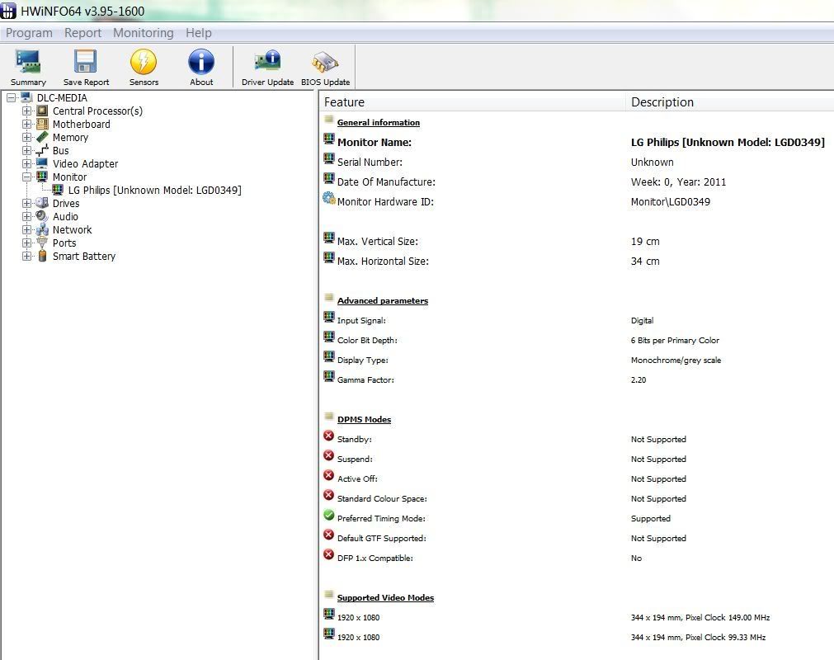Click the LG Philips monitor icon in tree
Viewport: 834px width, 660px height.
(58, 190)
